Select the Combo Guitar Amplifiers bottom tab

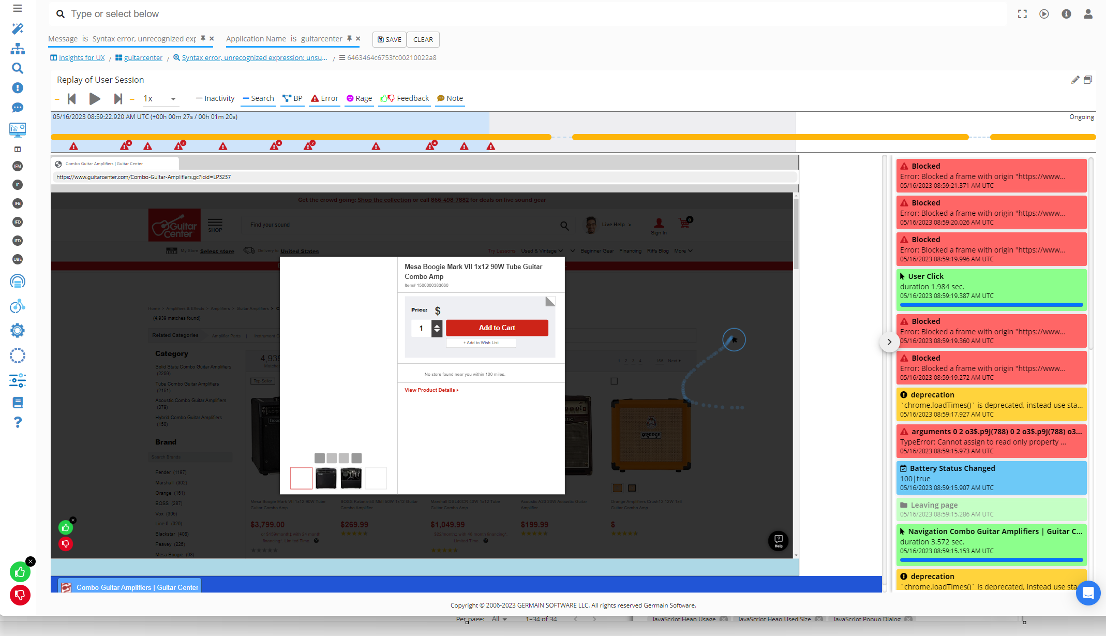click(130, 587)
